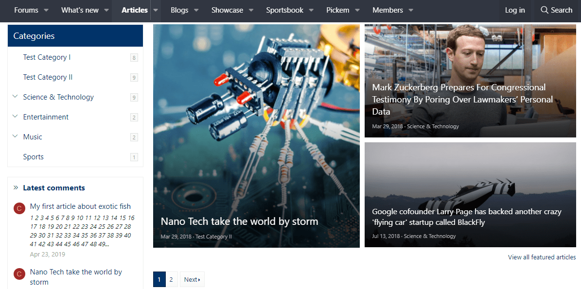Expand the Music category chevron
581x289 pixels.
point(15,136)
